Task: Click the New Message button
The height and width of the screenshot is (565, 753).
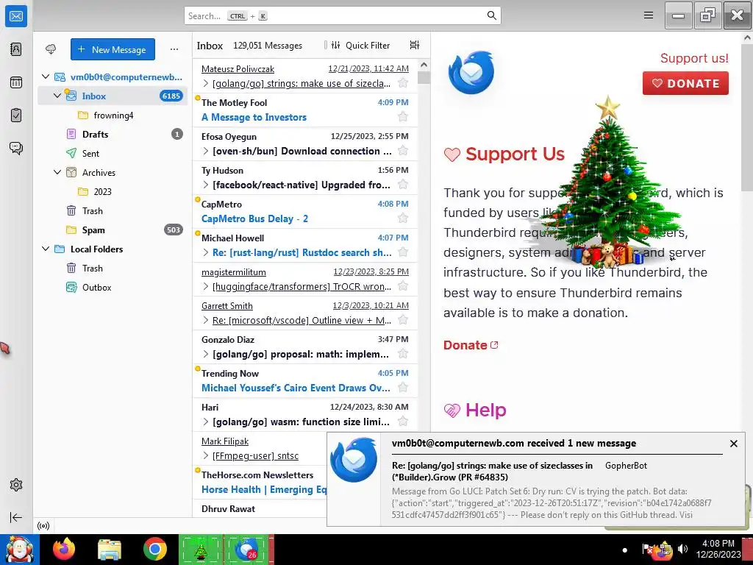Action: pos(113,49)
